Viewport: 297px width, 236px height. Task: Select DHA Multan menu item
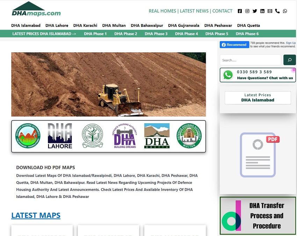point(114,25)
